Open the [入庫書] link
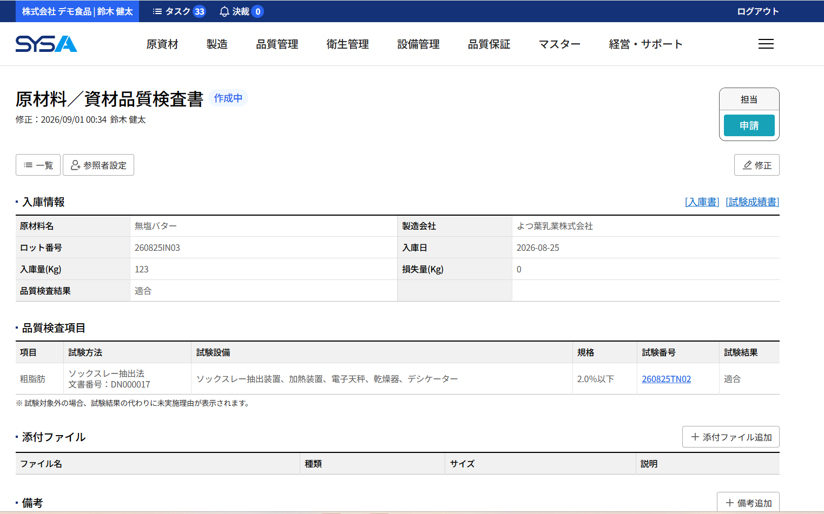This screenshot has height=514, width=824. (x=702, y=202)
